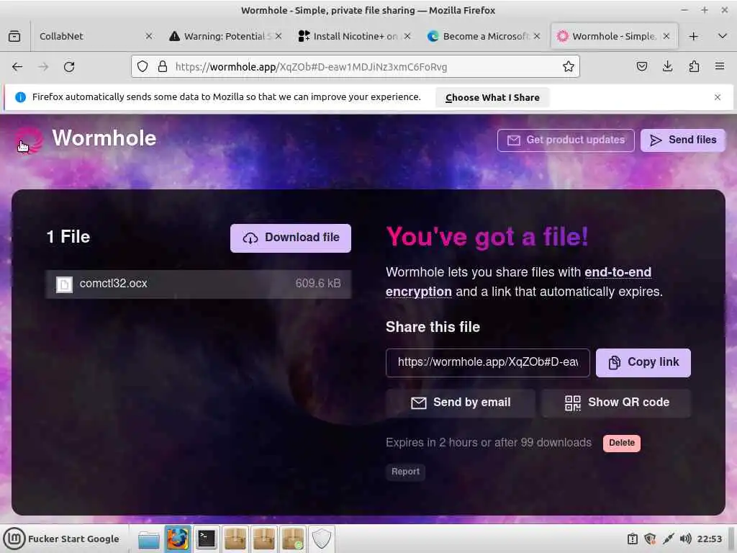Click the network connection tray icon
The height and width of the screenshot is (553, 737).
click(668, 539)
